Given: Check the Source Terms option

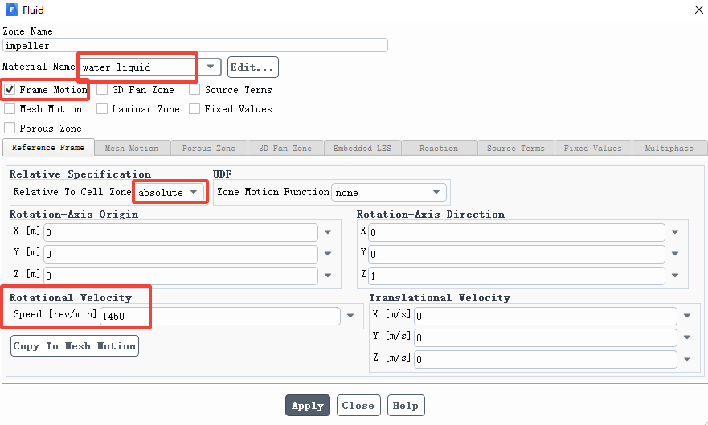Looking at the screenshot, I should coord(194,89).
